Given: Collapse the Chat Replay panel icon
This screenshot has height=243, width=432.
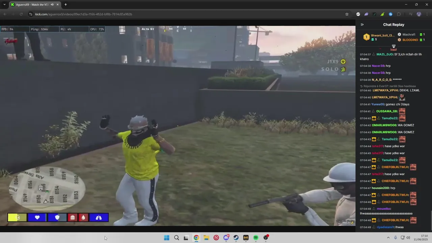Looking at the screenshot, I should (x=362, y=25).
